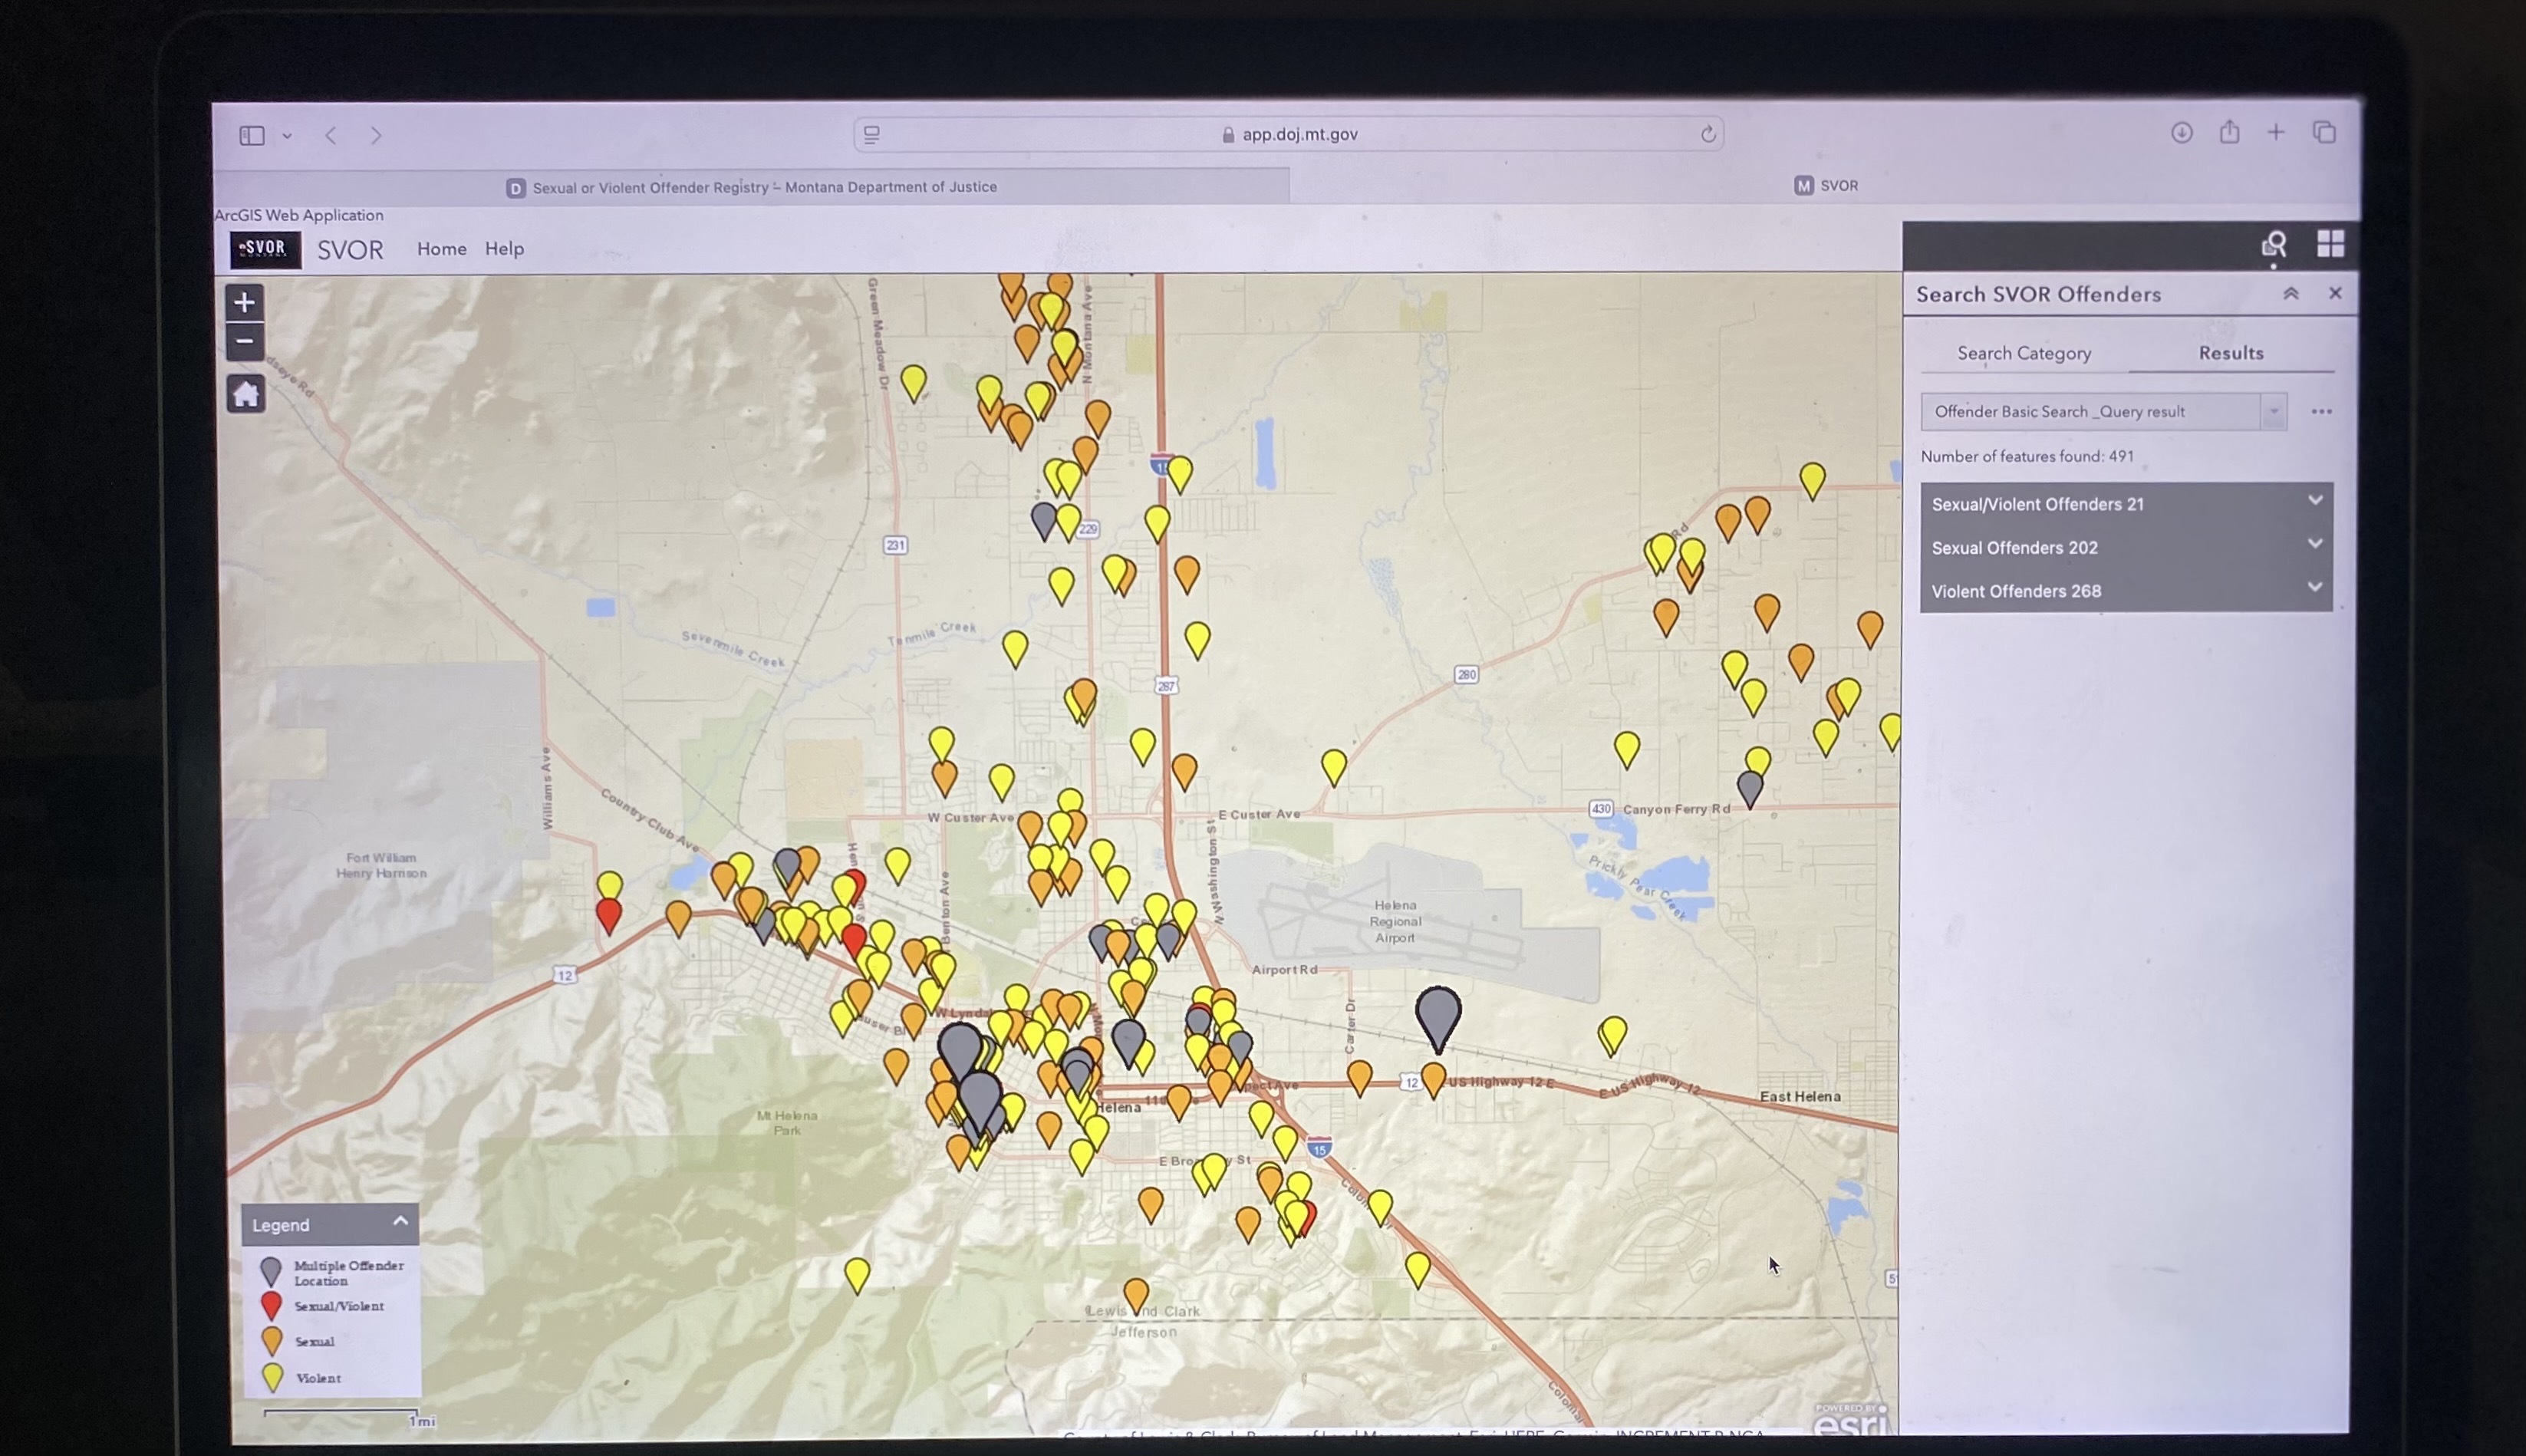2526x1456 pixels.
Task: Open the Offender Basic Search query dropdown
Action: 2273,412
